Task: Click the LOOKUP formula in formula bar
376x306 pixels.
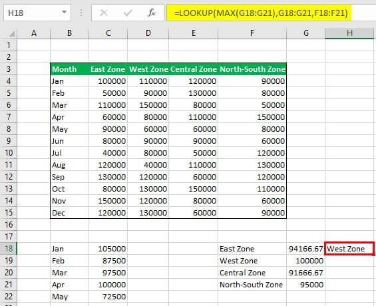Action: [x=261, y=13]
